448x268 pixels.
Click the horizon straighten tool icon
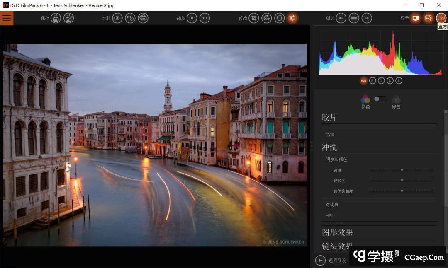(x=280, y=18)
